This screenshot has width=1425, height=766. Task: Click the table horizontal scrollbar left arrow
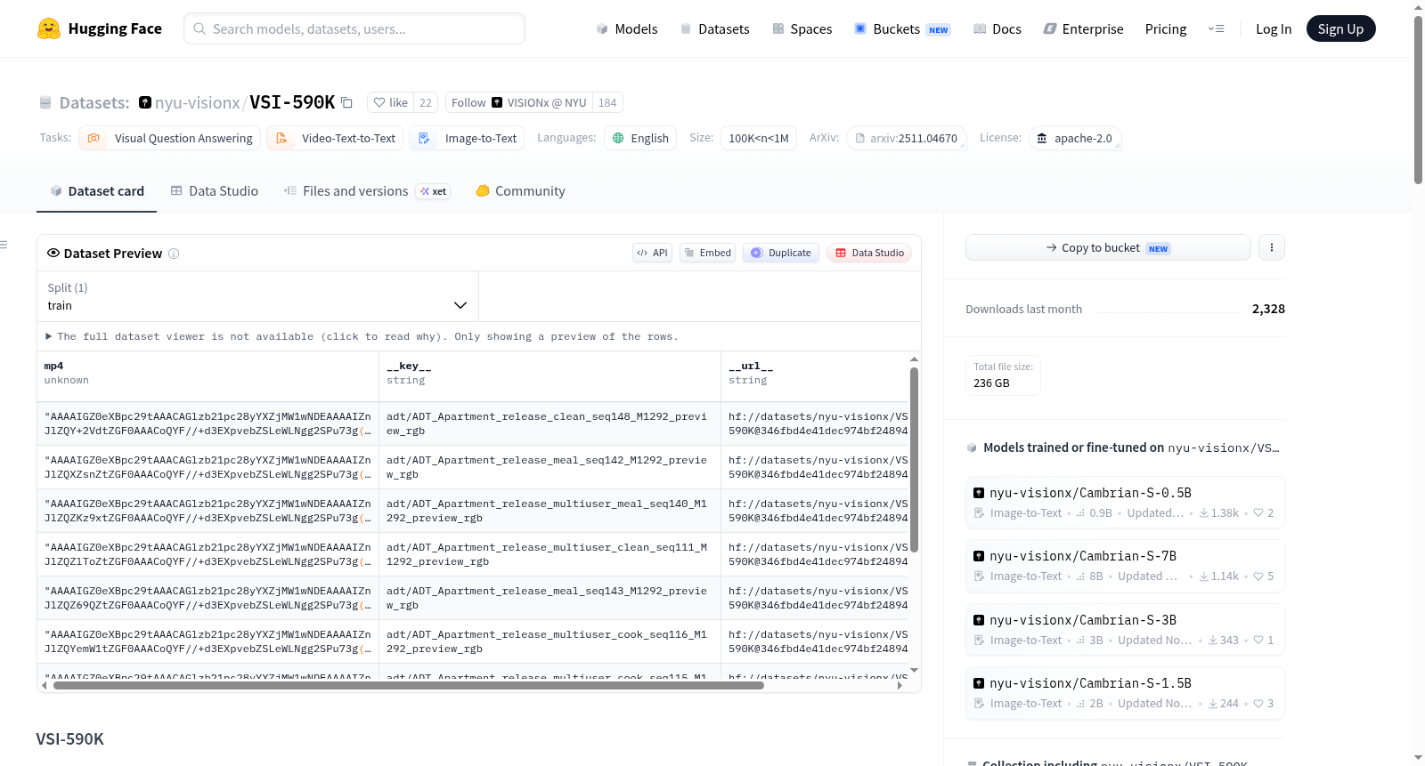(x=45, y=686)
